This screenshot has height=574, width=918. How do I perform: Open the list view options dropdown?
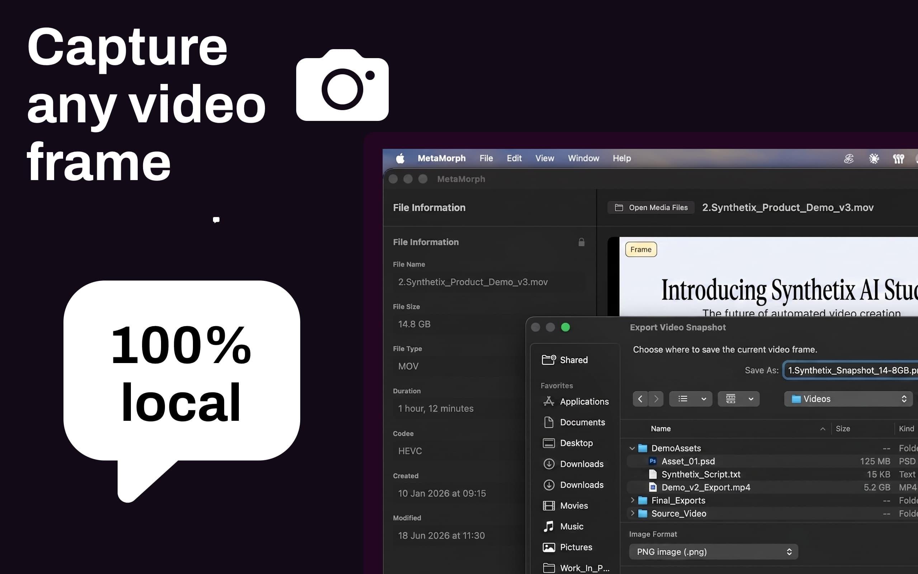(690, 399)
